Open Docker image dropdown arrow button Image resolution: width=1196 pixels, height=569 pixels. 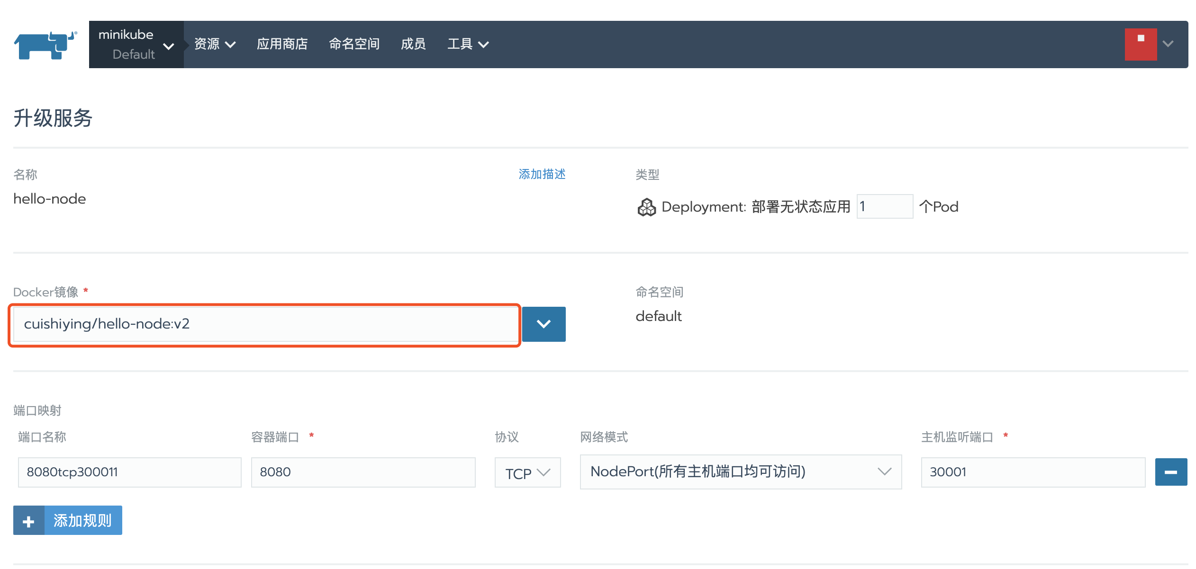[544, 324]
